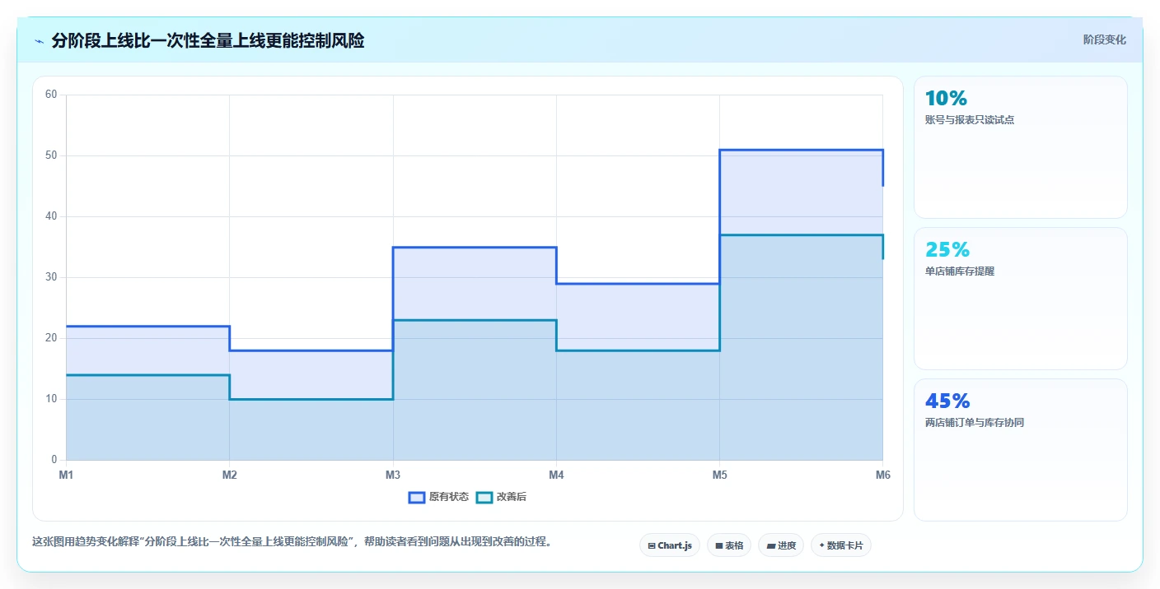
Task: Click the M6 x-axis label
Action: (882, 475)
